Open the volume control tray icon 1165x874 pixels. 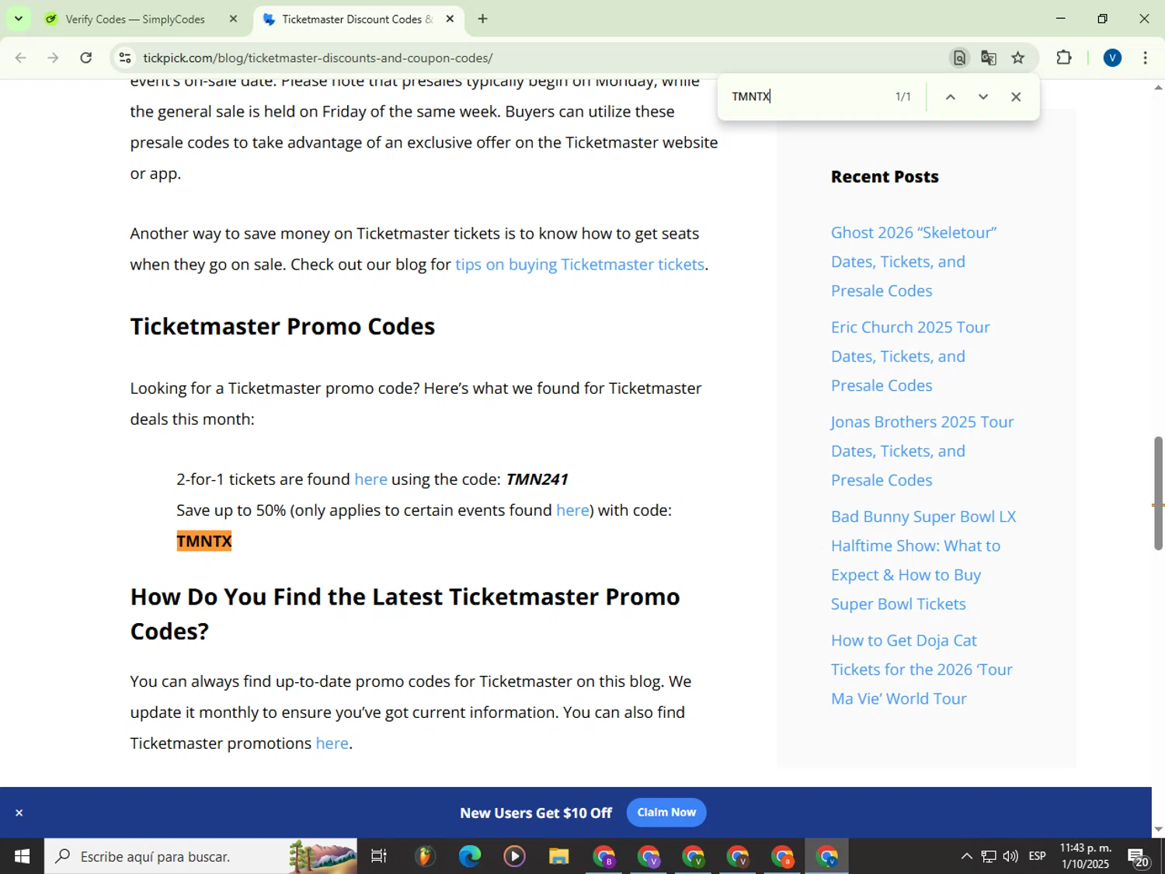tap(1010, 856)
